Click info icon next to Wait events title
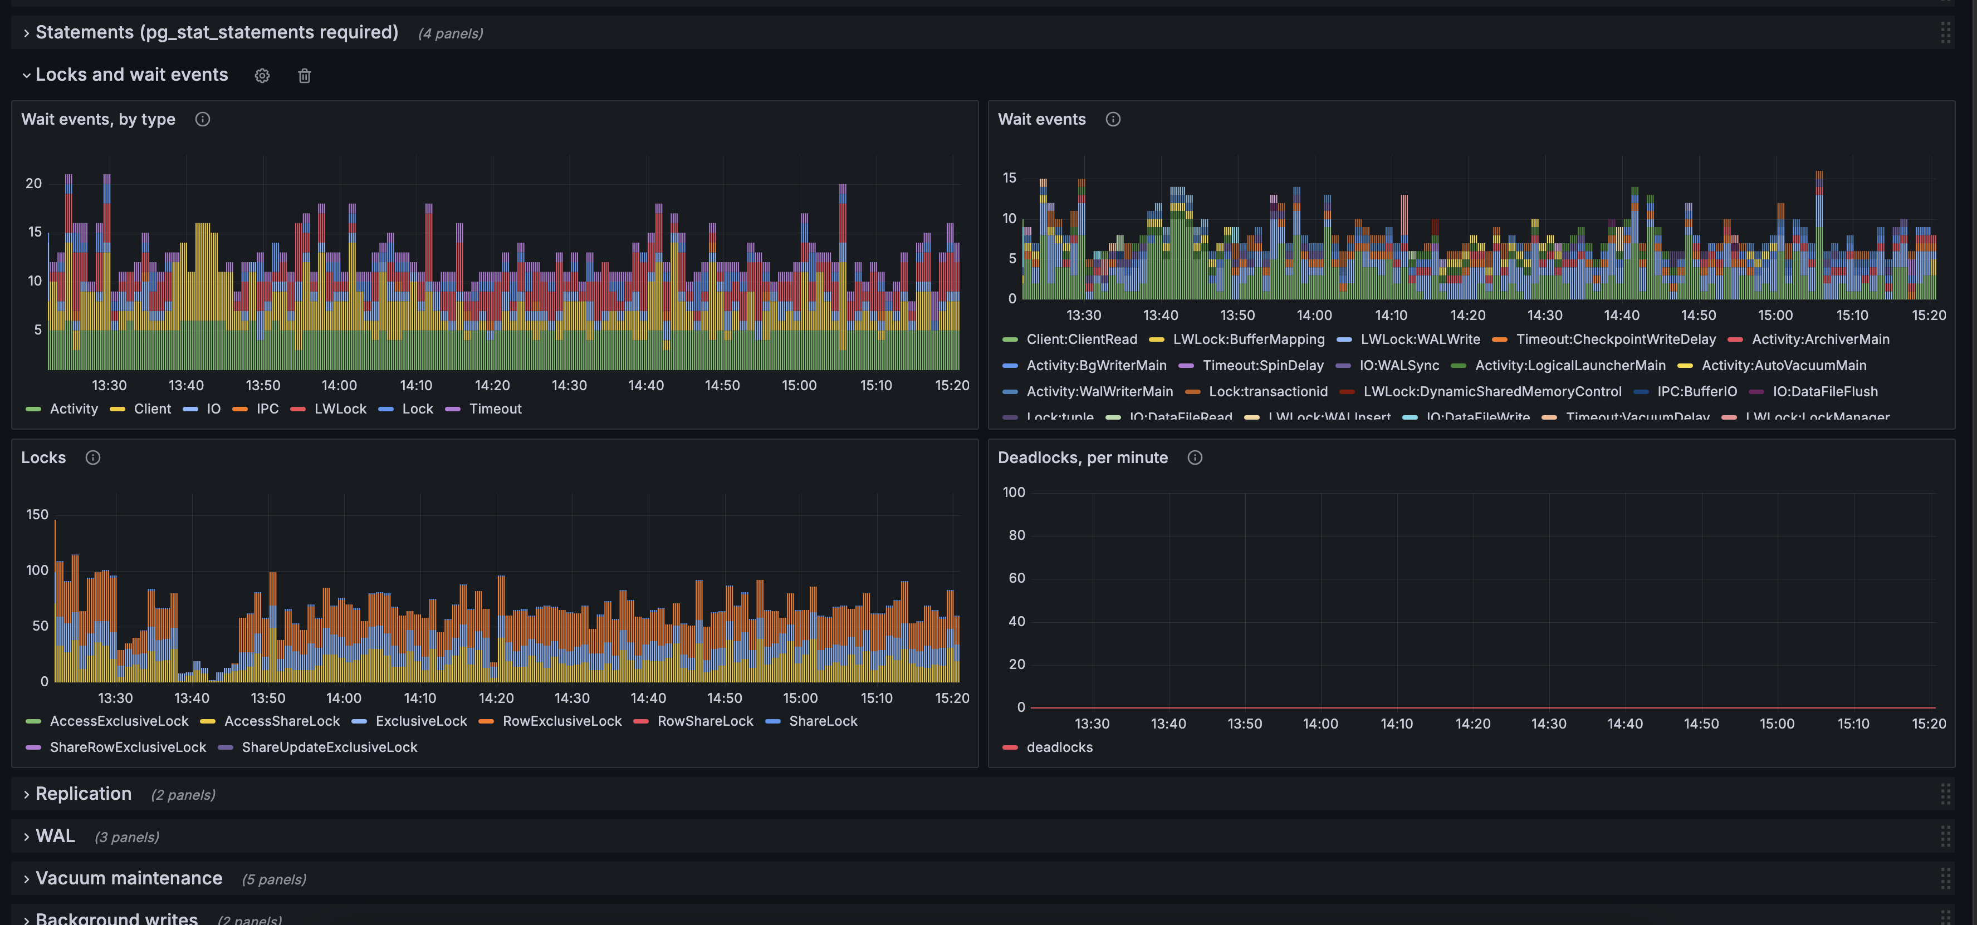This screenshot has height=925, width=1977. 1113,120
